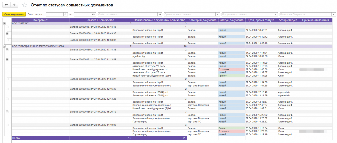The width and height of the screenshot is (337, 143).
Task: Open the Контрагент по заявке dropdown
Action: click(276, 14)
